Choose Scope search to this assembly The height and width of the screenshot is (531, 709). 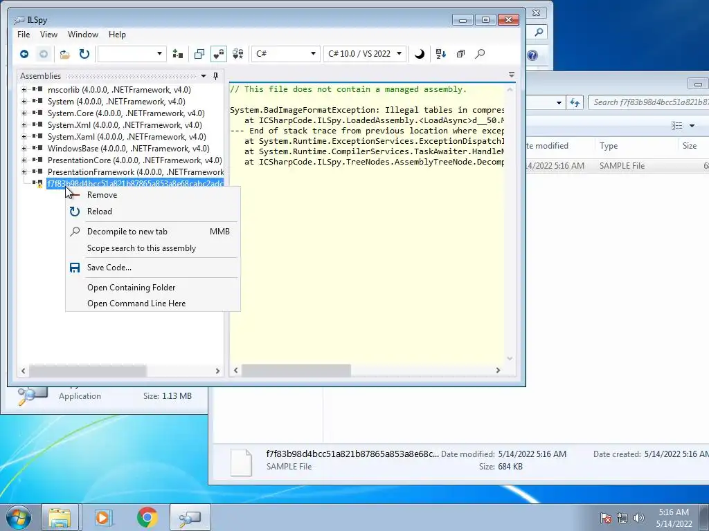point(153,248)
